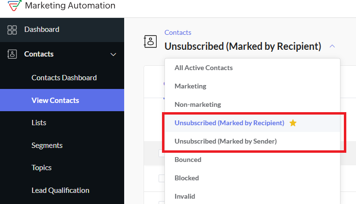Click the gold star favorite icon
This screenshot has width=356, height=204.
point(292,123)
